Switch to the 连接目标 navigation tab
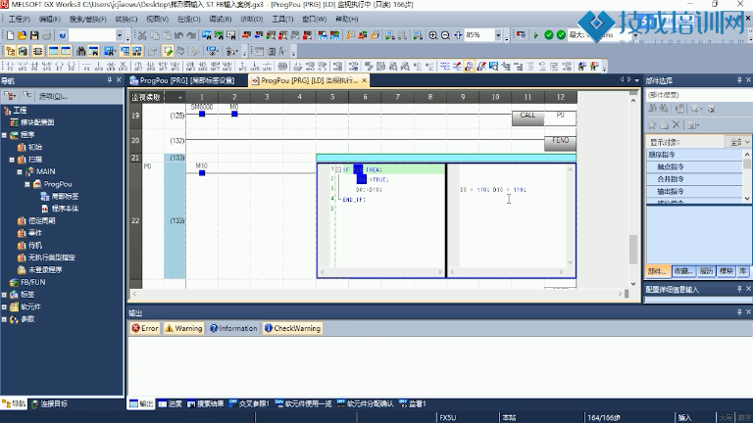 pyautogui.click(x=49, y=403)
